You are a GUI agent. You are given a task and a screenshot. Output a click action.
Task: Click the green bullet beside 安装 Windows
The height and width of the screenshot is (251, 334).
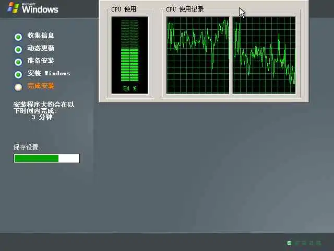[18, 75]
